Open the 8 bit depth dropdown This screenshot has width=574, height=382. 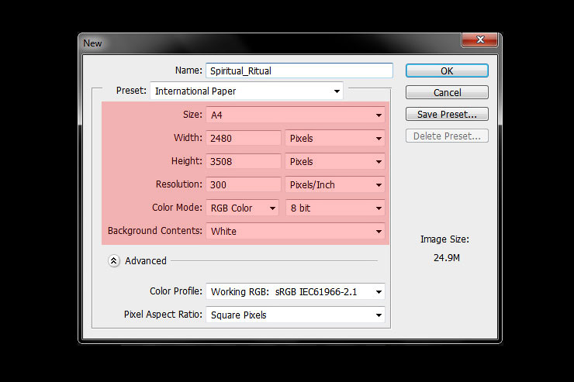click(x=335, y=208)
